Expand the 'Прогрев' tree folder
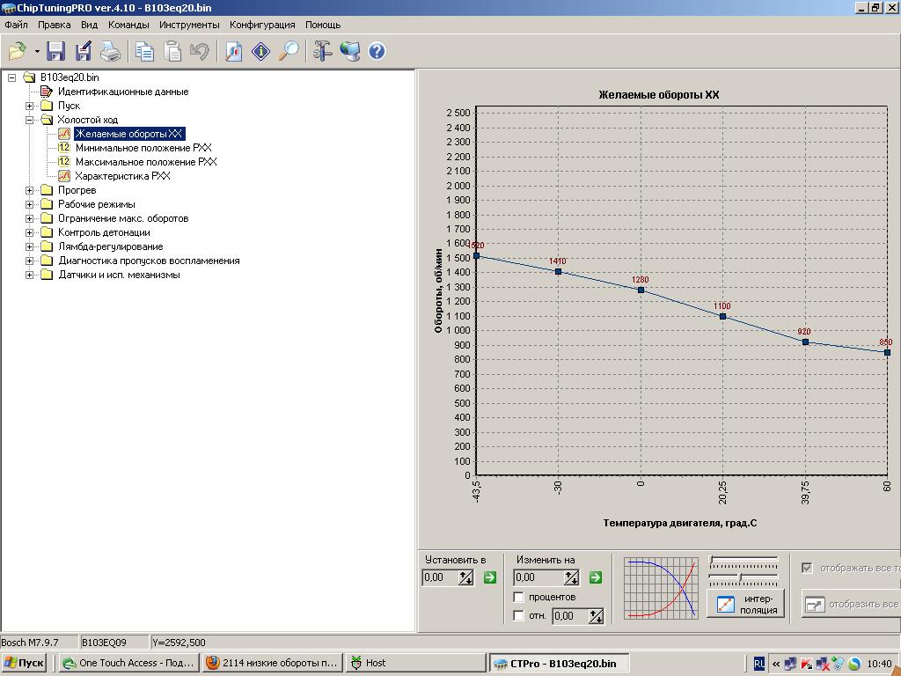The image size is (901, 676). coord(30,190)
